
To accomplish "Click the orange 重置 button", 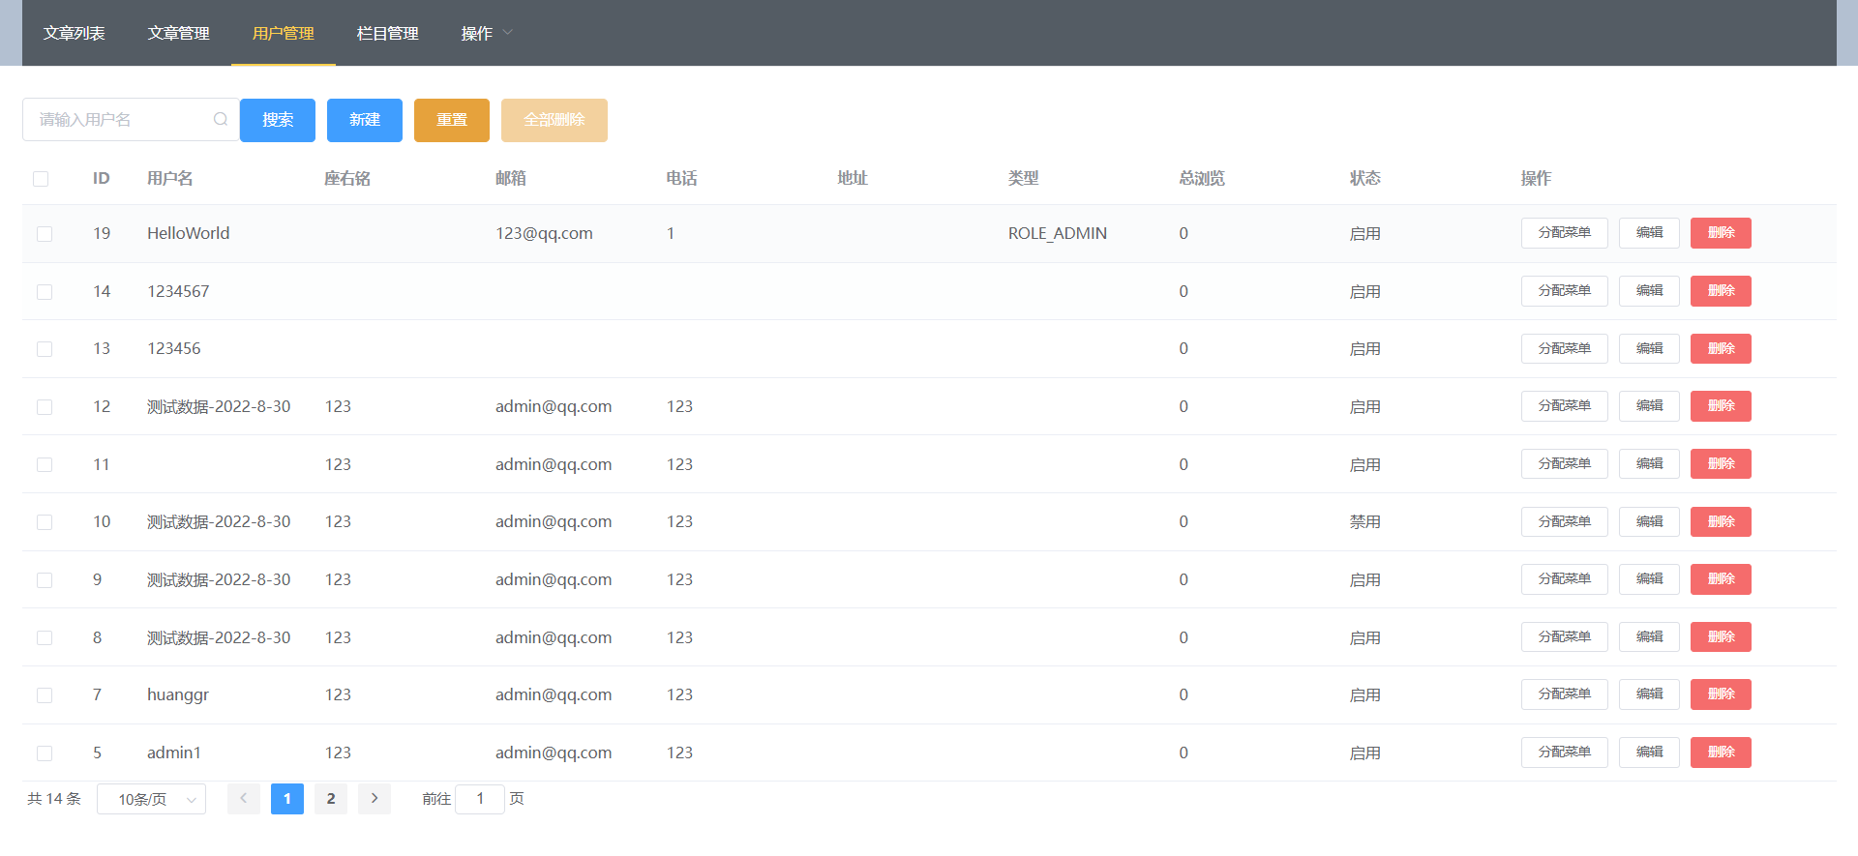I will coord(452,120).
